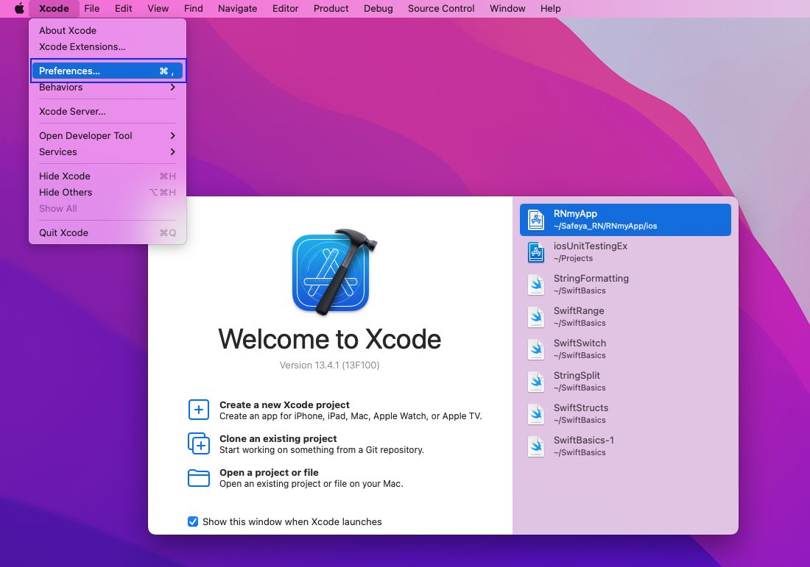
Task: Click the SwiftRange Swift playground icon
Action: coord(536,317)
